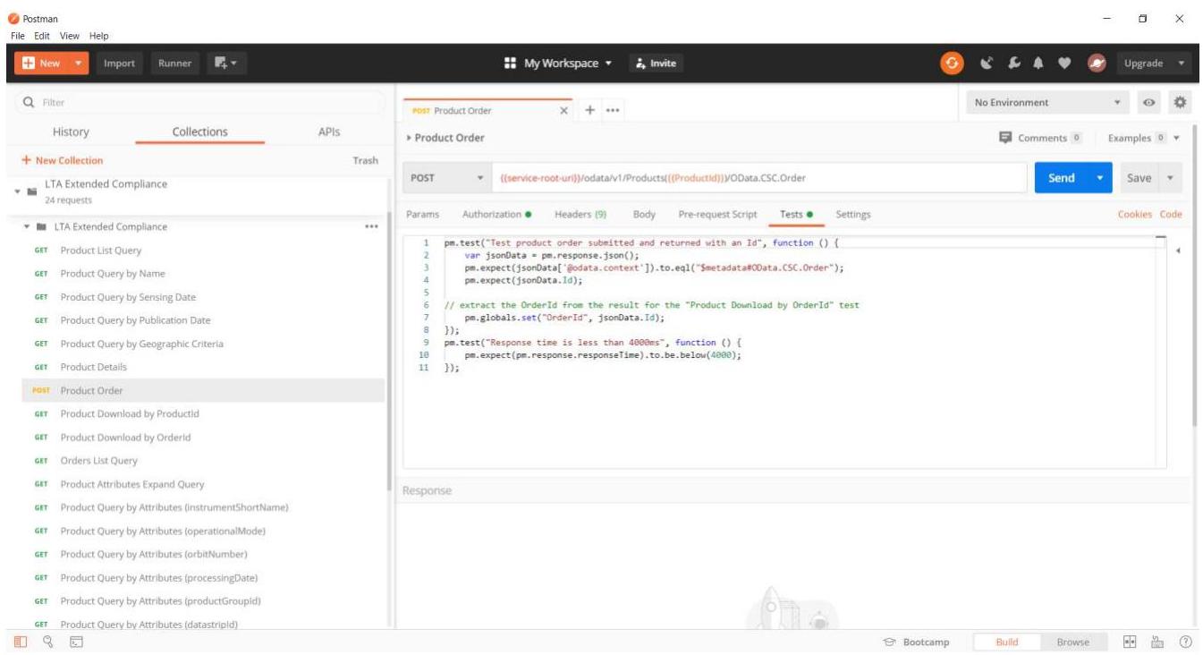Open the request Settings tab
The image size is (1203, 655).
(852, 215)
